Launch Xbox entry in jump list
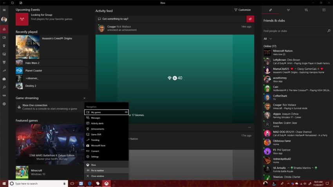The image size is (333, 187). click(x=107, y=165)
